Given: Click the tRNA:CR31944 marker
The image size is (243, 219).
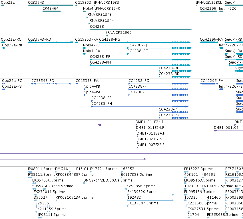Looking at the screenshot, I should pyautogui.click(x=89, y=23).
